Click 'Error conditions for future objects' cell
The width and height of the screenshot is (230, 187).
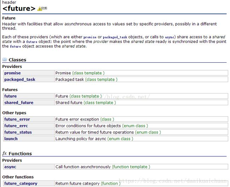tap(141, 126)
